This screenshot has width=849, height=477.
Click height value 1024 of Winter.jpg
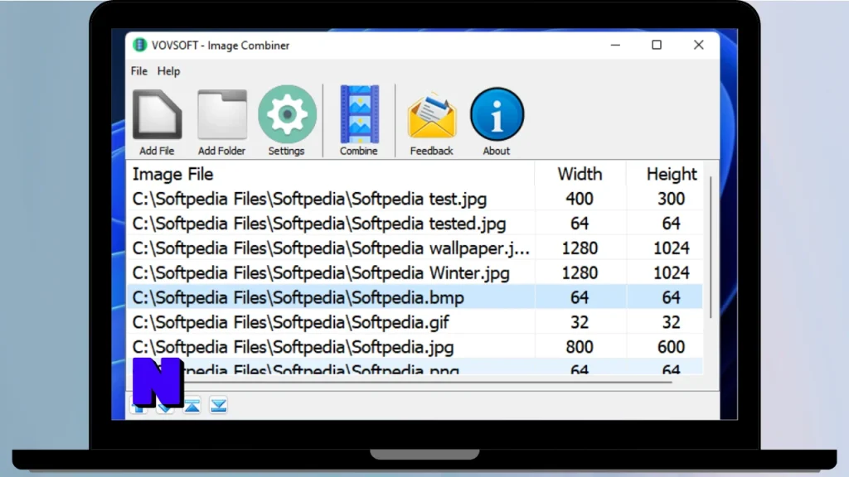point(672,273)
